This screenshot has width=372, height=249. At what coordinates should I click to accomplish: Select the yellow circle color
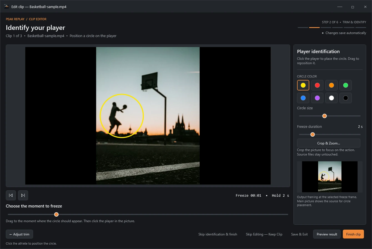tap(303, 85)
